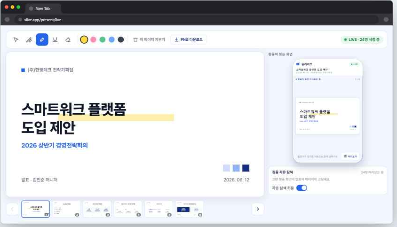Pick the pink ink color
This screenshot has height=227, width=397.
(93, 40)
